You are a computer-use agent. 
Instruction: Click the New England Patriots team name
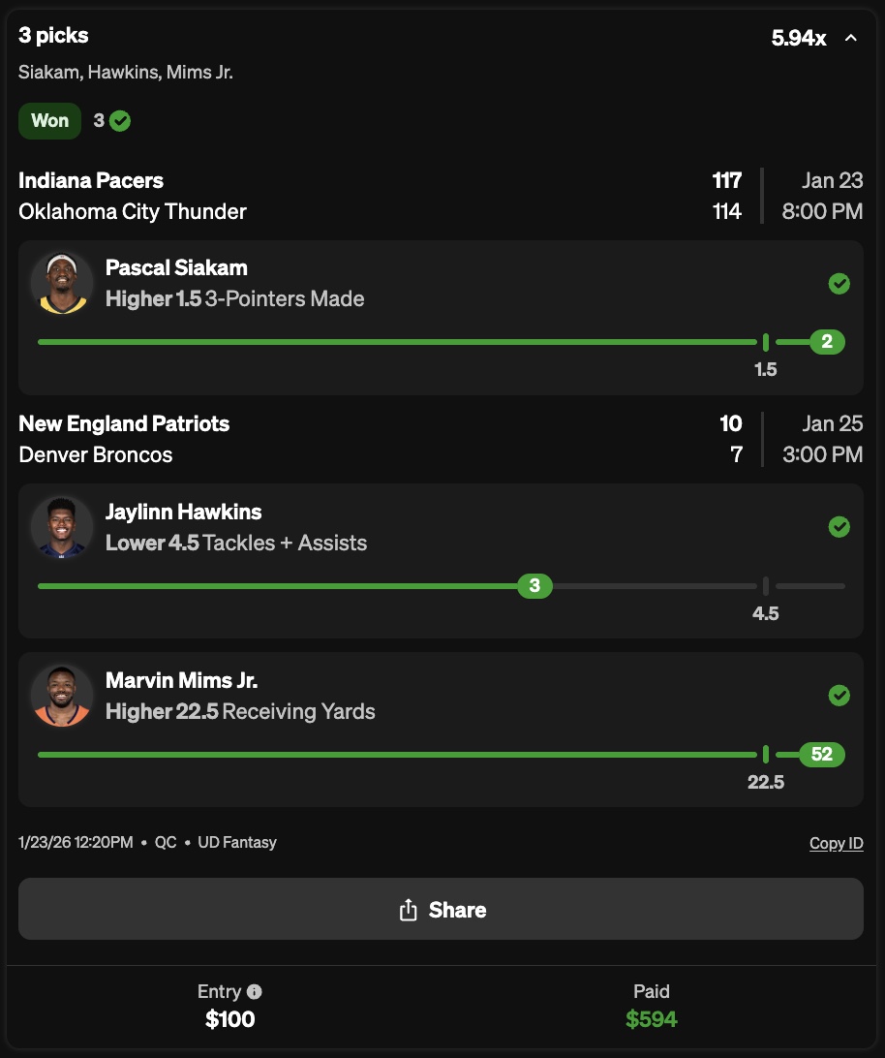tap(124, 423)
